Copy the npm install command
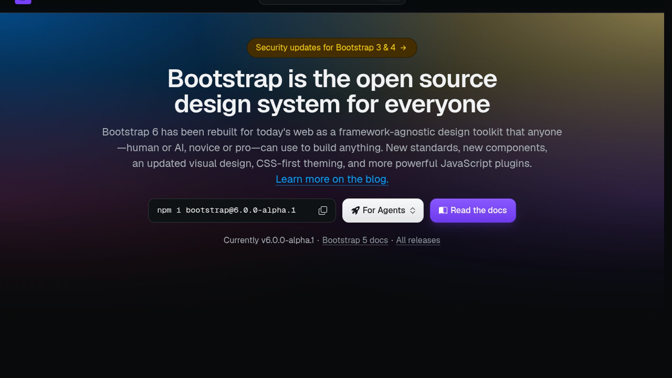Screen dimensions: 672x378 pyautogui.click(x=323, y=210)
